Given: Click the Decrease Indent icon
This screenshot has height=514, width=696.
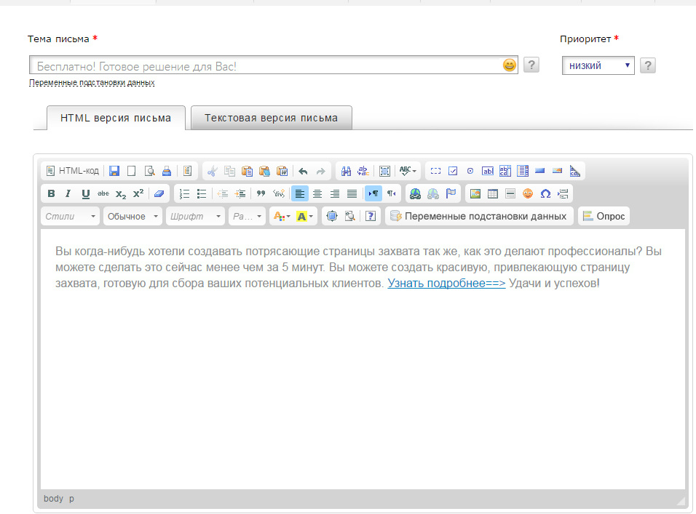Looking at the screenshot, I should point(222,193).
